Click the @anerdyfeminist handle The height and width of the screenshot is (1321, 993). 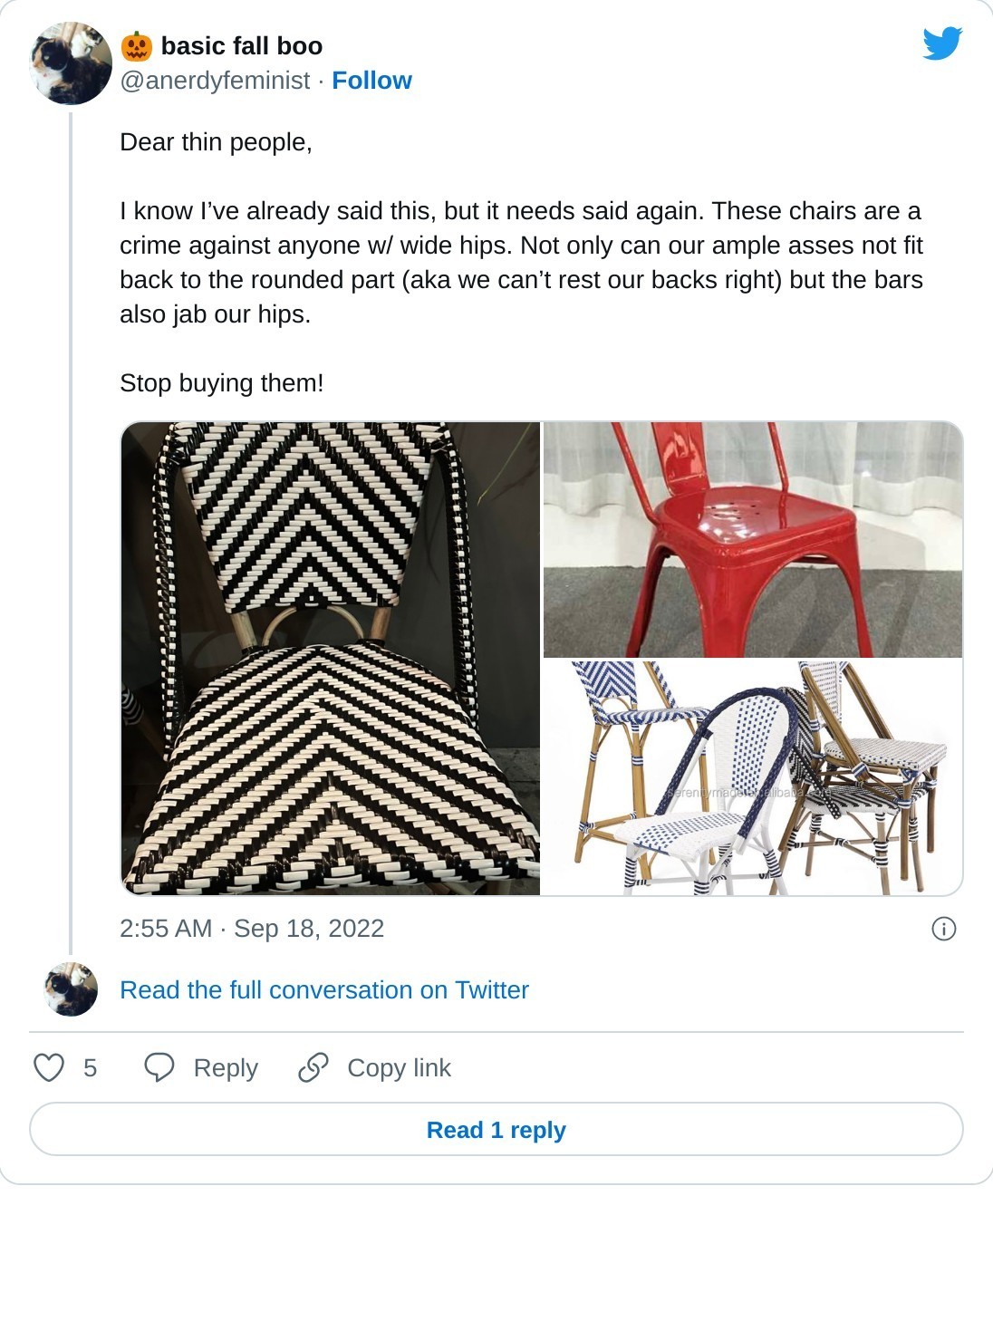pos(215,81)
